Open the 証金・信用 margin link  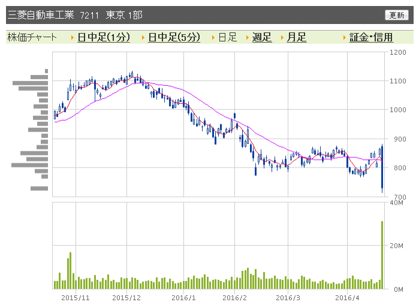tap(371, 37)
